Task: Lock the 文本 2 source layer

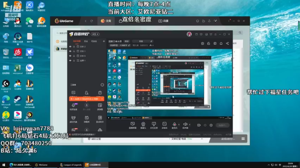Action: pyautogui.click(x=74, y=46)
